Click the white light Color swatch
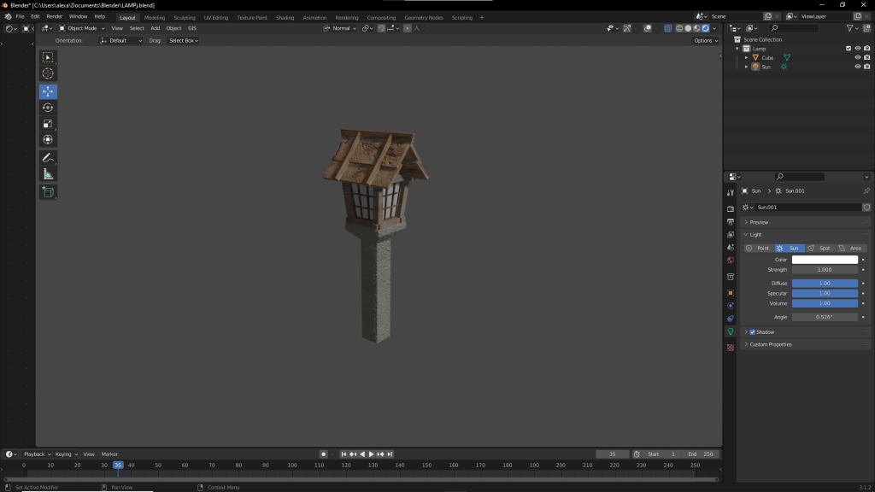This screenshot has width=875, height=492. click(825, 260)
